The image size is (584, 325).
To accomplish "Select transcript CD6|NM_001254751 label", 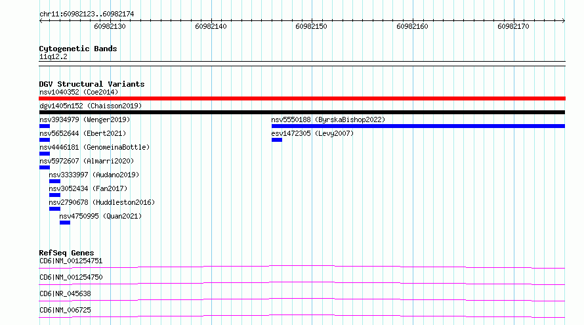I will pos(71,261).
